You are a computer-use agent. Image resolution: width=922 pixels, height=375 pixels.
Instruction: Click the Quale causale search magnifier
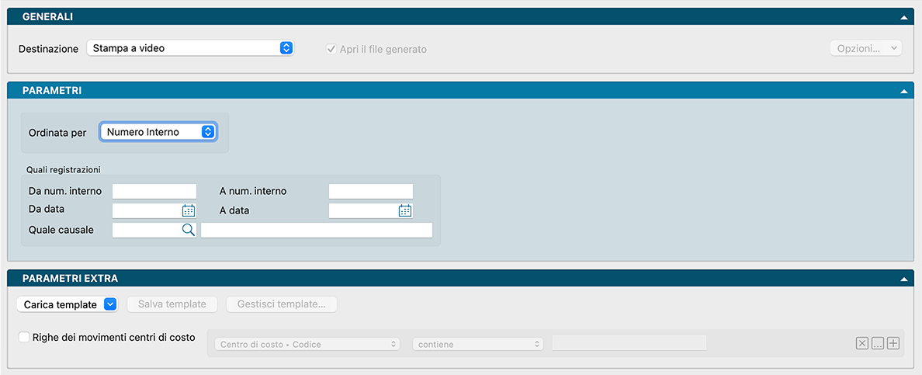click(189, 230)
